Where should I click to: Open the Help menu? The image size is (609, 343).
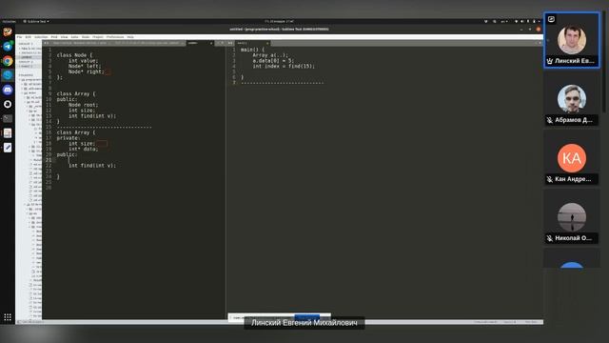click(x=130, y=37)
